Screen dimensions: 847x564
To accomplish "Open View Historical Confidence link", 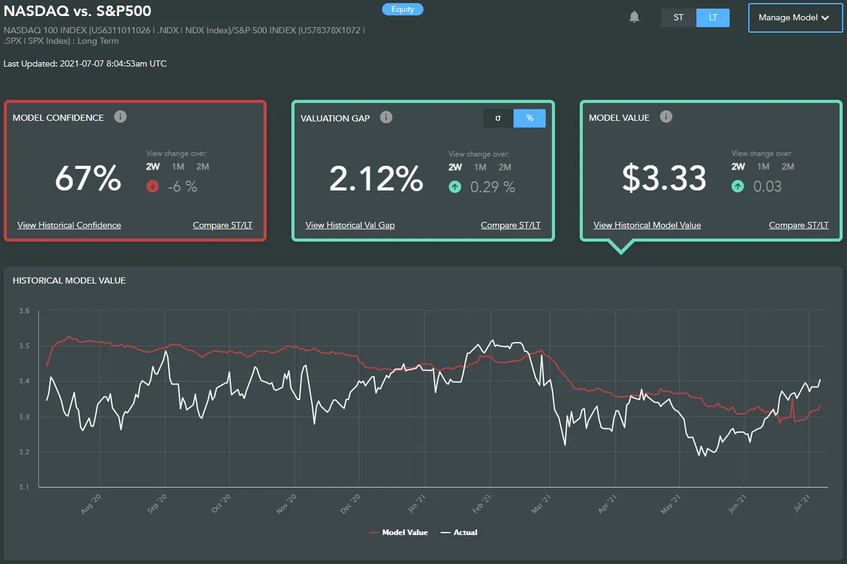I will 69,225.
